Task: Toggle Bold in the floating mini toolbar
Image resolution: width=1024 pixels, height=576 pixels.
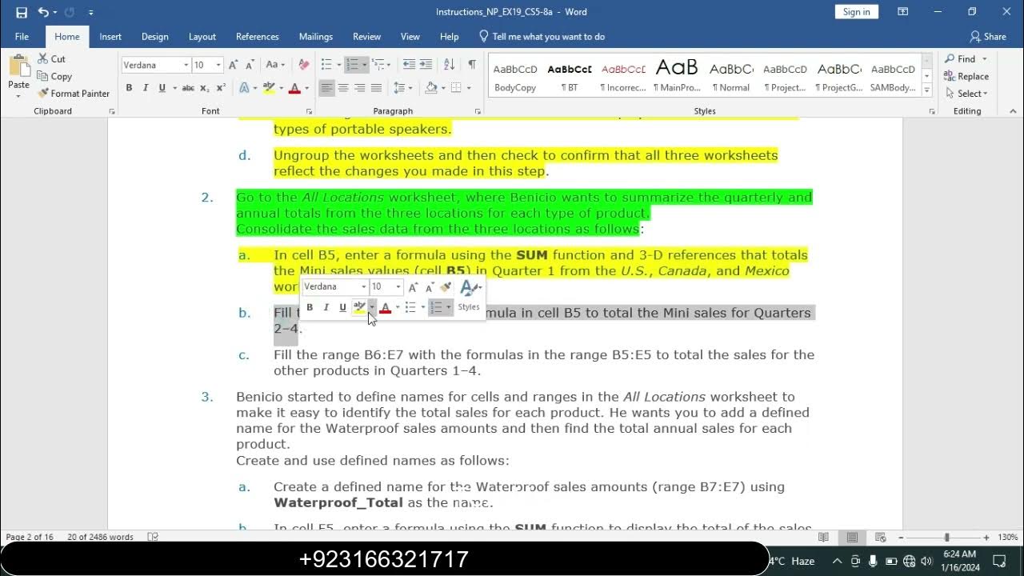Action: (310, 307)
